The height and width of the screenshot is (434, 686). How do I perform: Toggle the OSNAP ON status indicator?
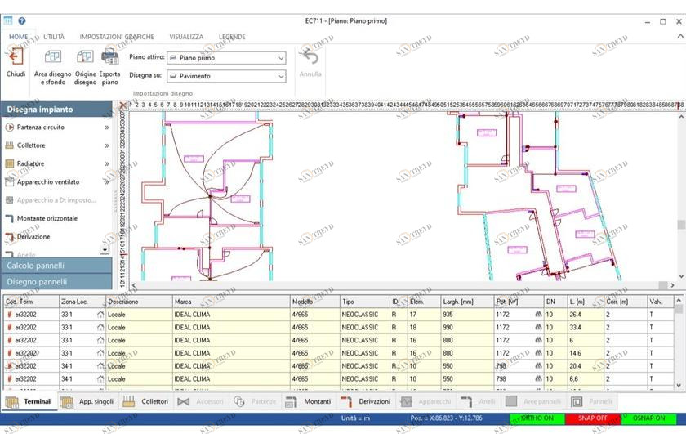tap(648, 418)
